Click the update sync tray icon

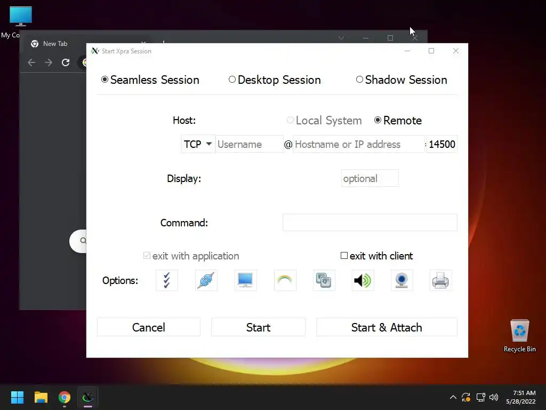[466, 397]
